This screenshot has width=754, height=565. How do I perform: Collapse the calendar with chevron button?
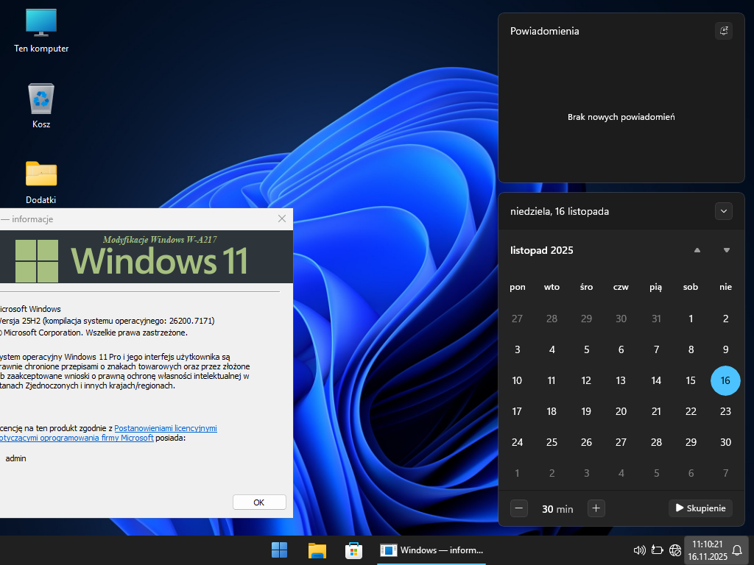pos(724,211)
